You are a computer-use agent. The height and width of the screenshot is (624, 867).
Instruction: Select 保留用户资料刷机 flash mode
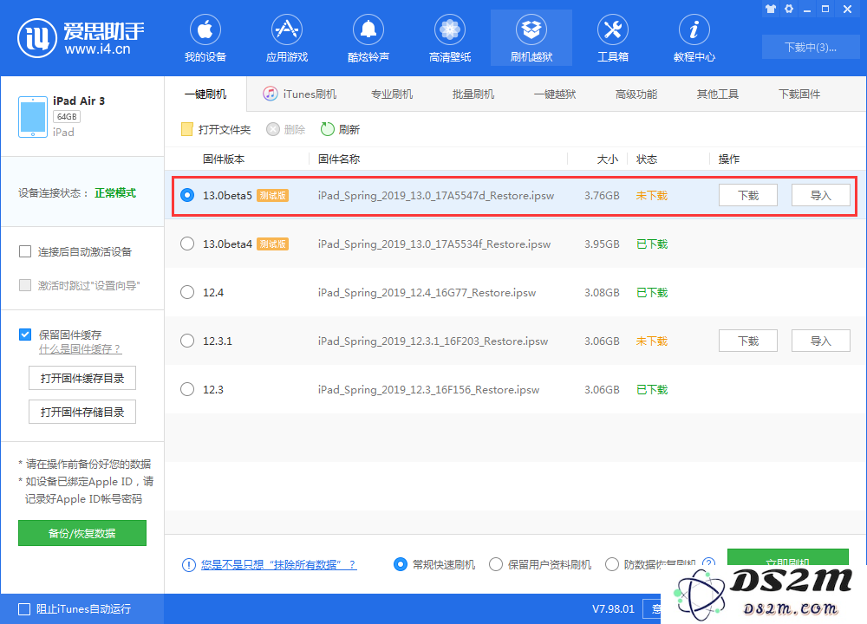point(496,564)
